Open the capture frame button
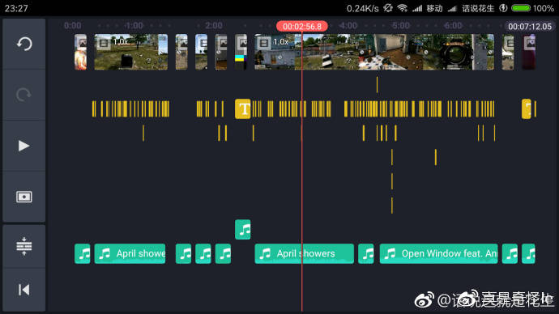This screenshot has width=559, height=314. pyautogui.click(x=23, y=197)
